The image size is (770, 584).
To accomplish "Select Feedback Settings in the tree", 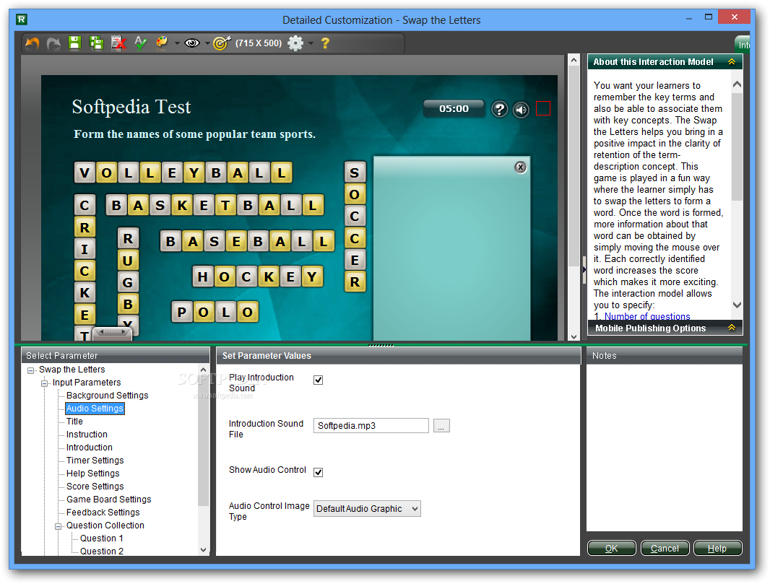I will (x=103, y=513).
